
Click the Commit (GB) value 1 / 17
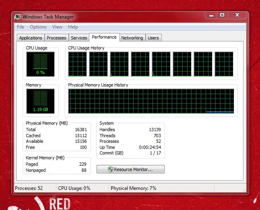click(x=155, y=153)
